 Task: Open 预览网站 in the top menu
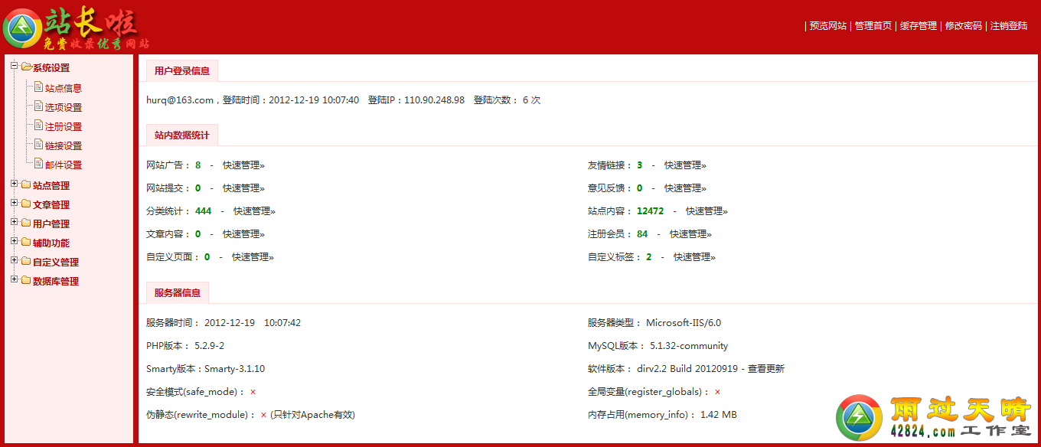pos(828,25)
